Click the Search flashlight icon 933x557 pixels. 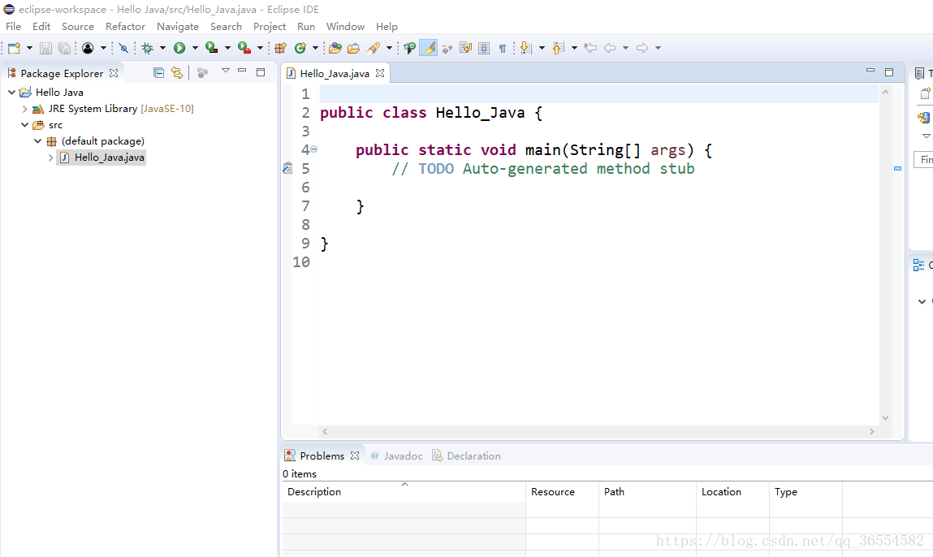pyautogui.click(x=374, y=48)
